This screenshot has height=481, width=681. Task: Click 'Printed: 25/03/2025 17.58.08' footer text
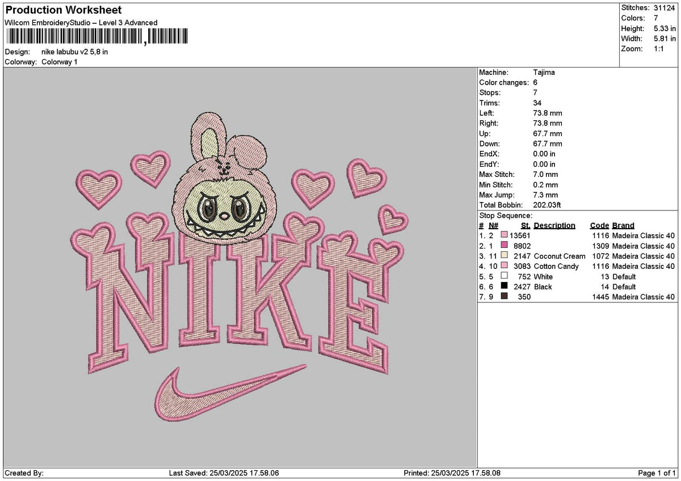pos(452,473)
